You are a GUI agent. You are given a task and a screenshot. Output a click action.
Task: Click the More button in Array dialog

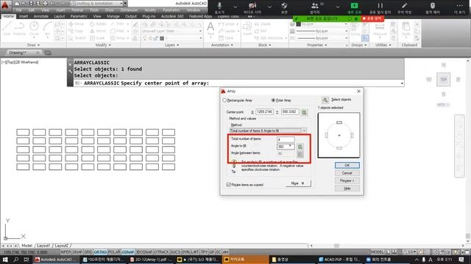pos(297,183)
